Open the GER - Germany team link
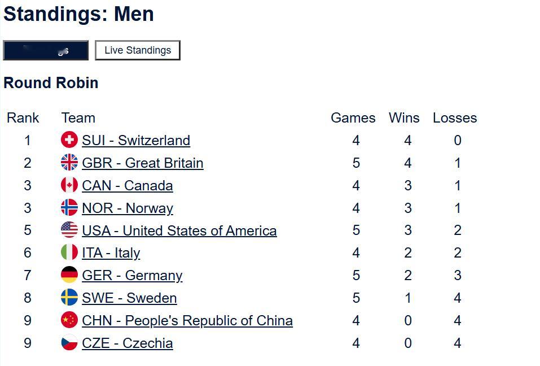This screenshot has height=366, width=540. [x=132, y=276]
